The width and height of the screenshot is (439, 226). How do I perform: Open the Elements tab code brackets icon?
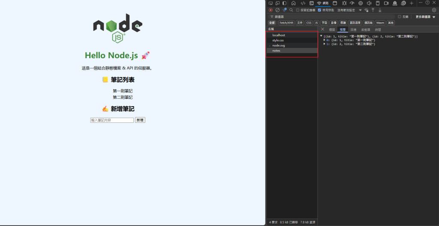[x=303, y=3]
